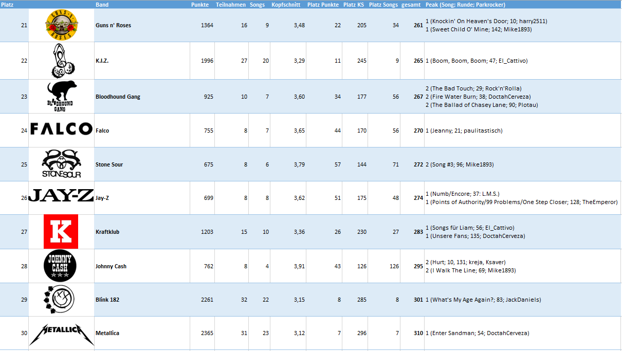Click the Guns n' Roses logo image
The image size is (622, 351).
pos(62,25)
